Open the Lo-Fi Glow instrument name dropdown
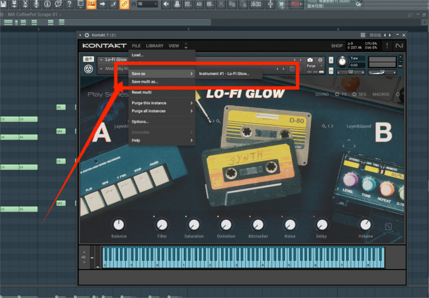429x298 pixels. point(102,59)
